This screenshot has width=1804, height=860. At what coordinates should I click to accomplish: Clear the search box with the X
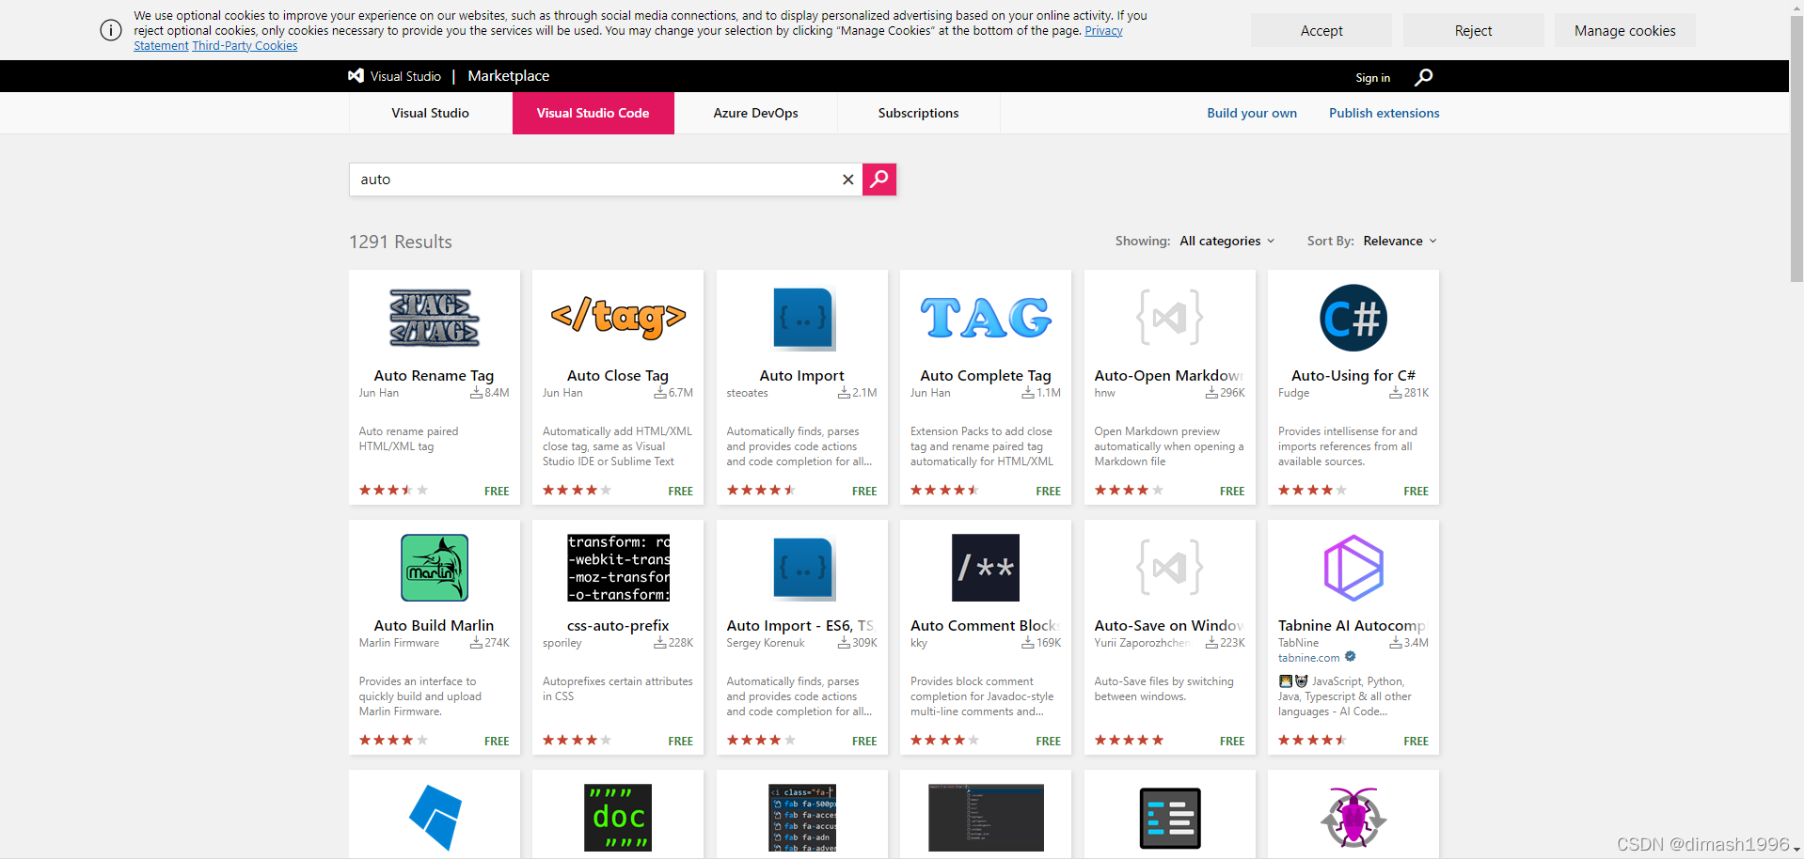[x=847, y=180]
